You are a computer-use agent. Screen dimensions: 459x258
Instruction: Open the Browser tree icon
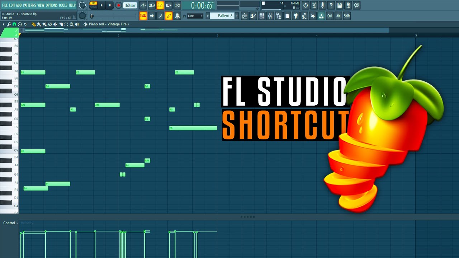[279, 16]
